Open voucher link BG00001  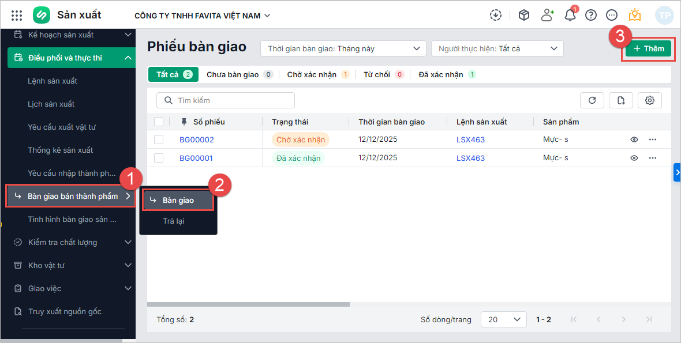[196, 158]
